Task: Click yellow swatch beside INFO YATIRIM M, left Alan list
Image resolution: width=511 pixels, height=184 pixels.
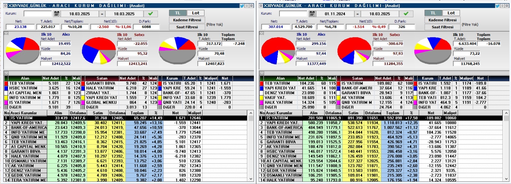Action: click(6, 98)
